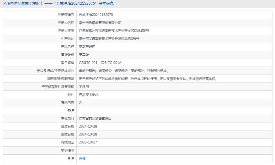Click the structure and composition description text

[x=123, y=71]
